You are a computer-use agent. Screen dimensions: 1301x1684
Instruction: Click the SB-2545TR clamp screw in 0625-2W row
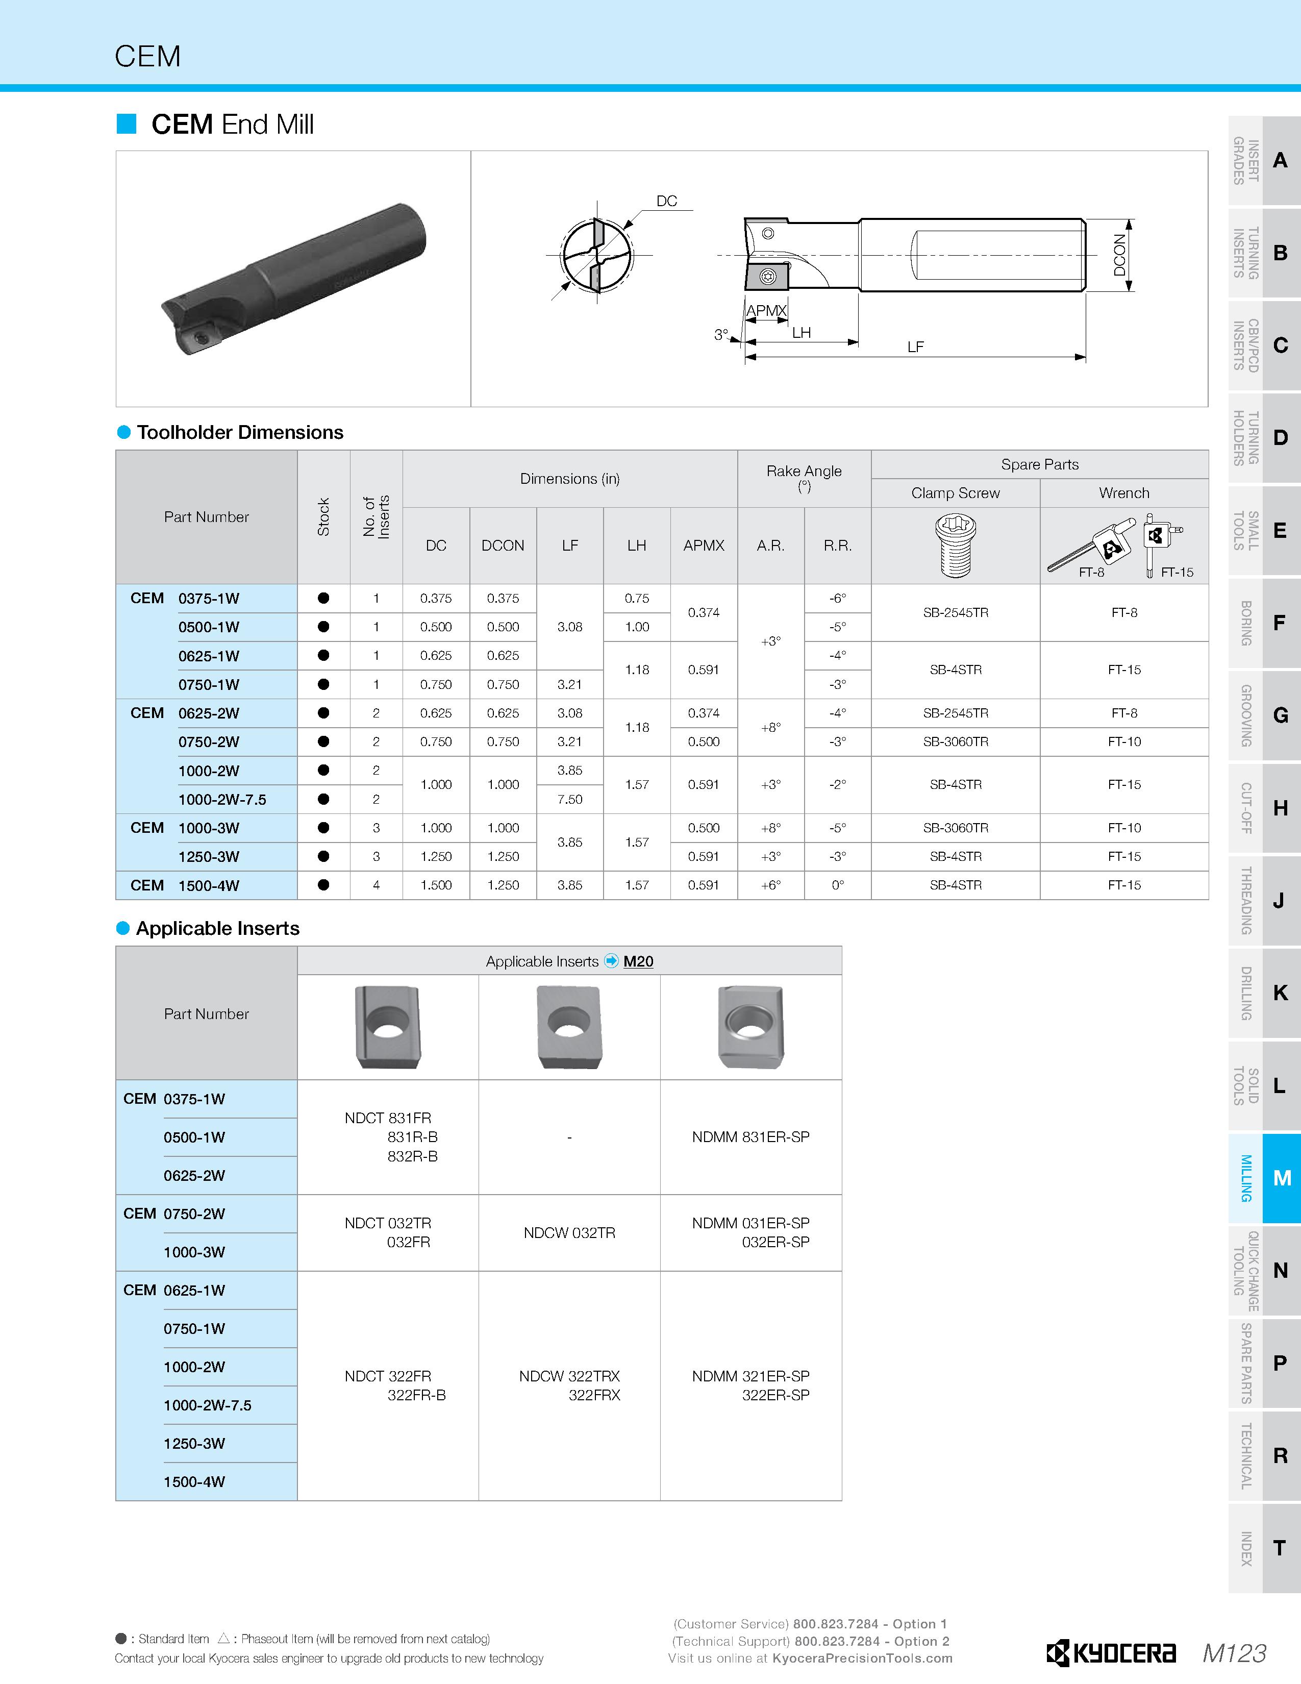tap(956, 713)
